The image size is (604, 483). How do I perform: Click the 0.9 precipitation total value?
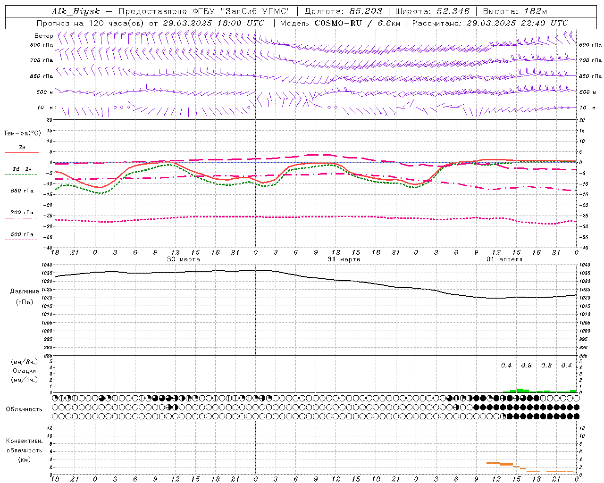pyautogui.click(x=526, y=366)
